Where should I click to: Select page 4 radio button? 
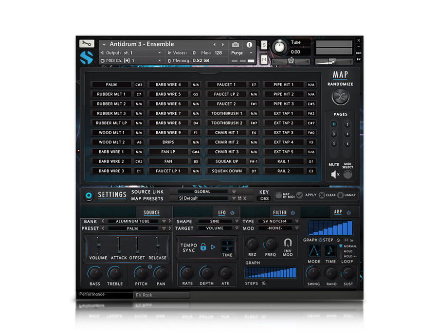tap(347, 134)
